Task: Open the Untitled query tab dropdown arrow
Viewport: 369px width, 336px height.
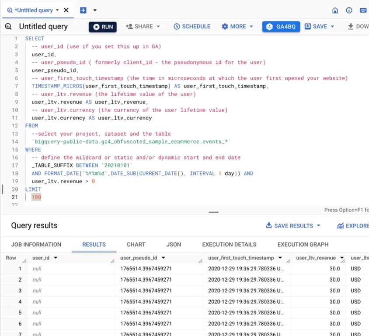Action: [57, 10]
